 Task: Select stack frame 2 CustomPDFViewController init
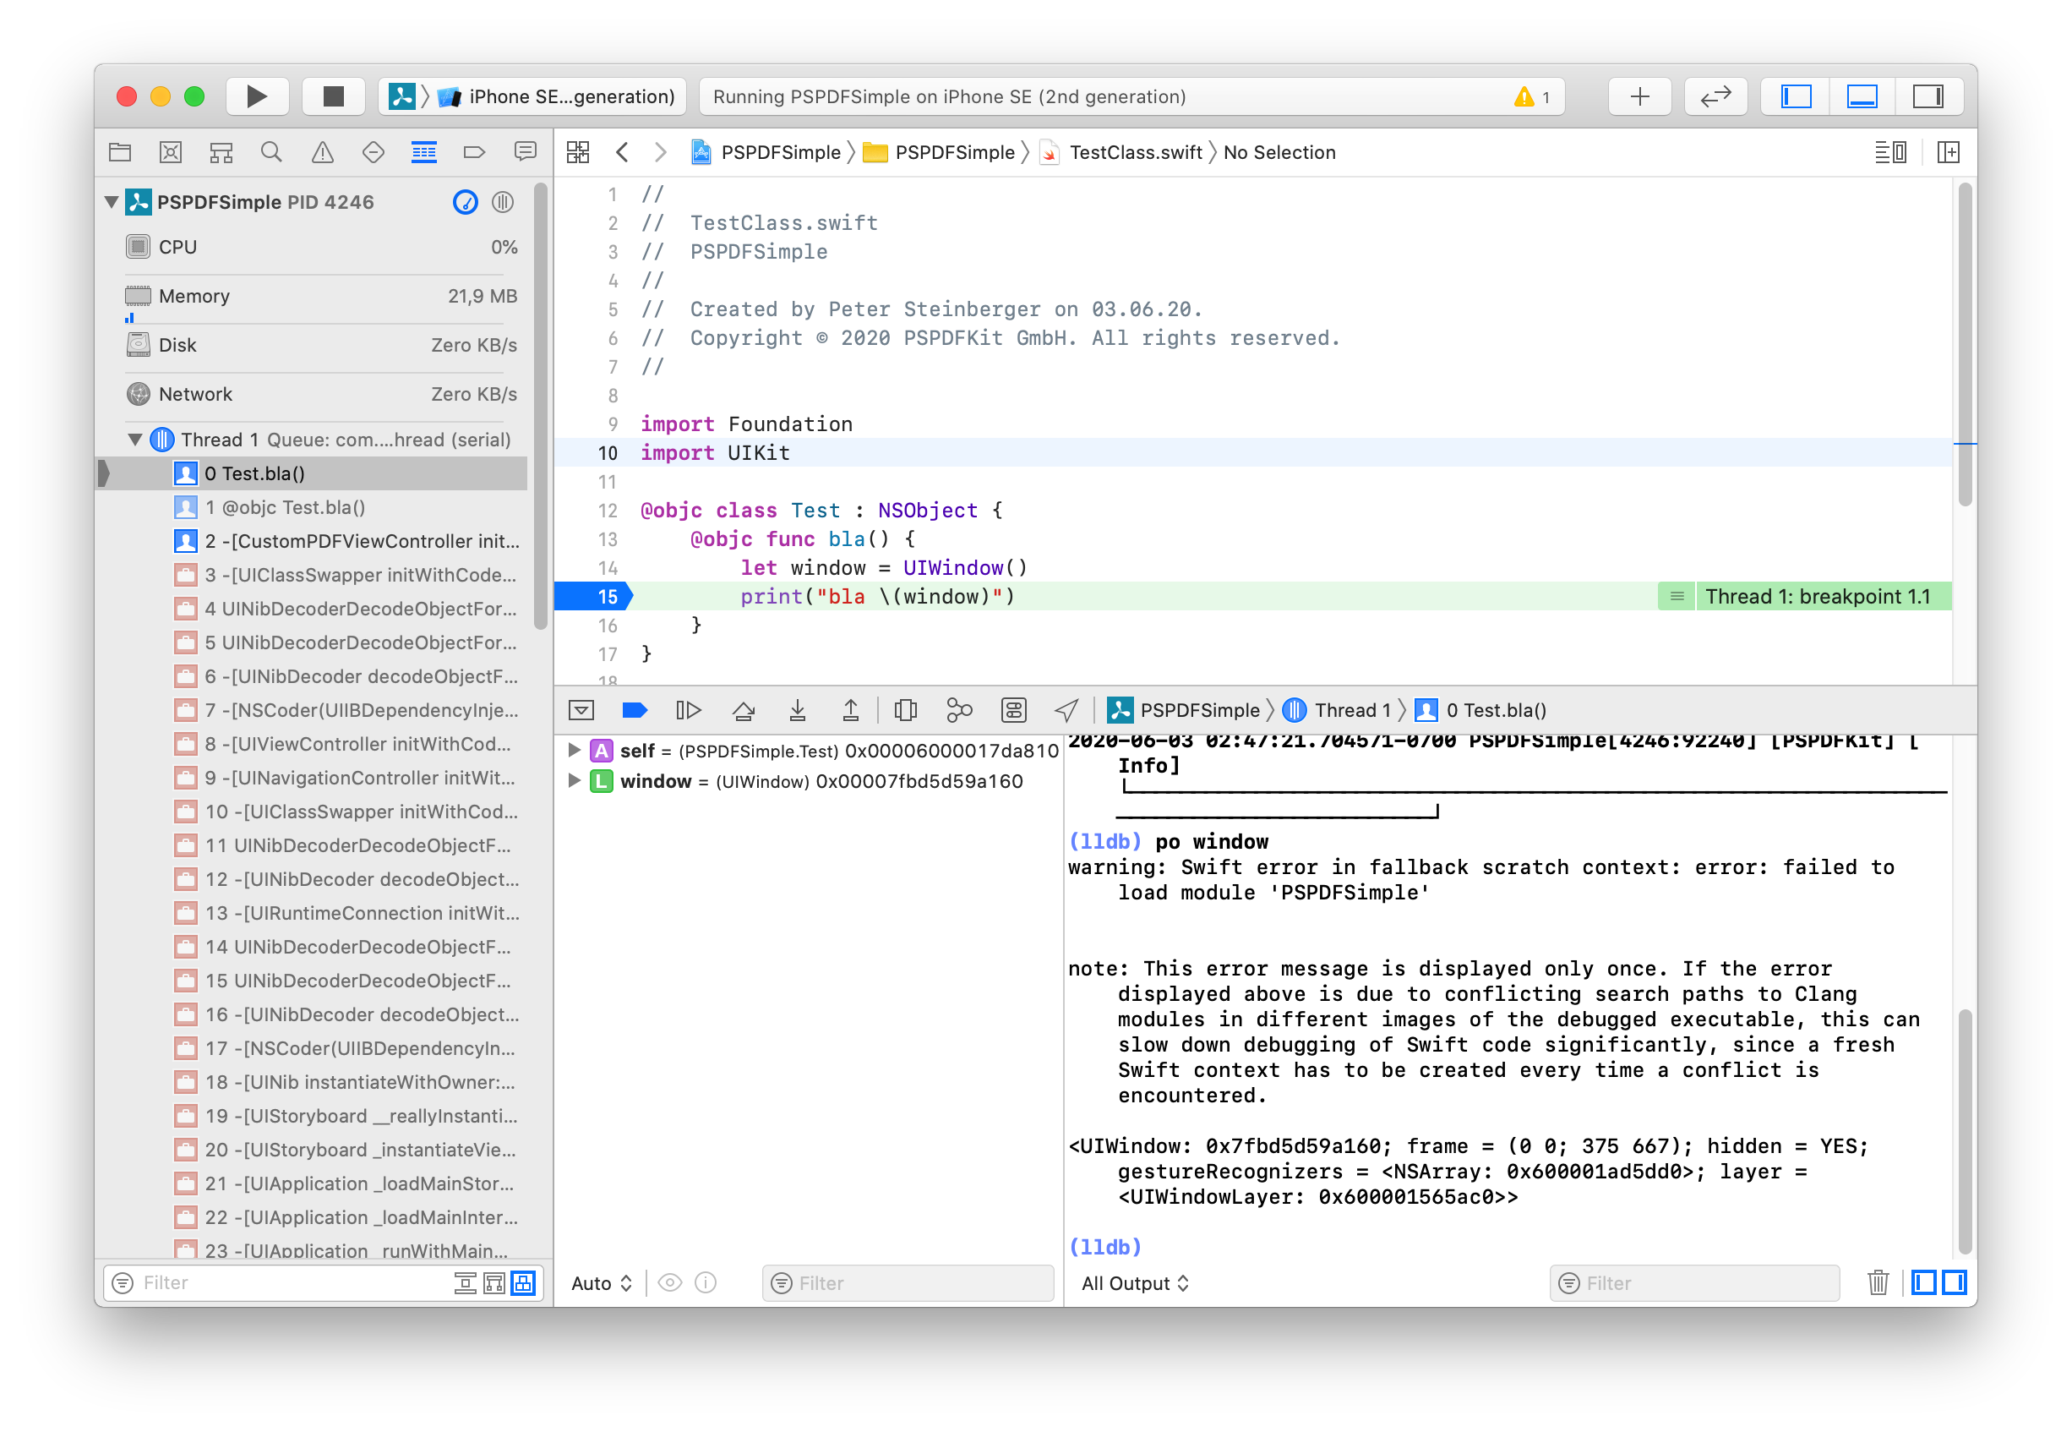[361, 541]
